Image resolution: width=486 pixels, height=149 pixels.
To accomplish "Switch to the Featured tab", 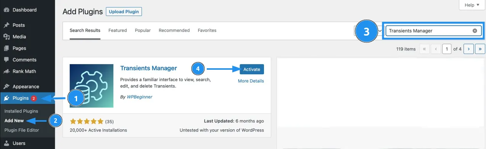I will click(117, 30).
